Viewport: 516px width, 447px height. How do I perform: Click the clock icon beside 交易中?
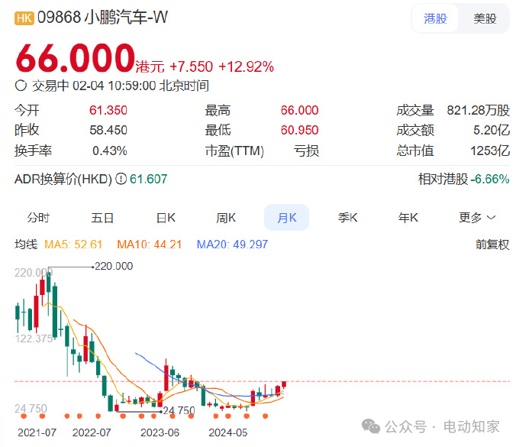pyautogui.click(x=21, y=86)
